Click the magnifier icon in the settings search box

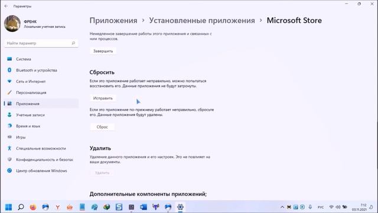coord(73,43)
